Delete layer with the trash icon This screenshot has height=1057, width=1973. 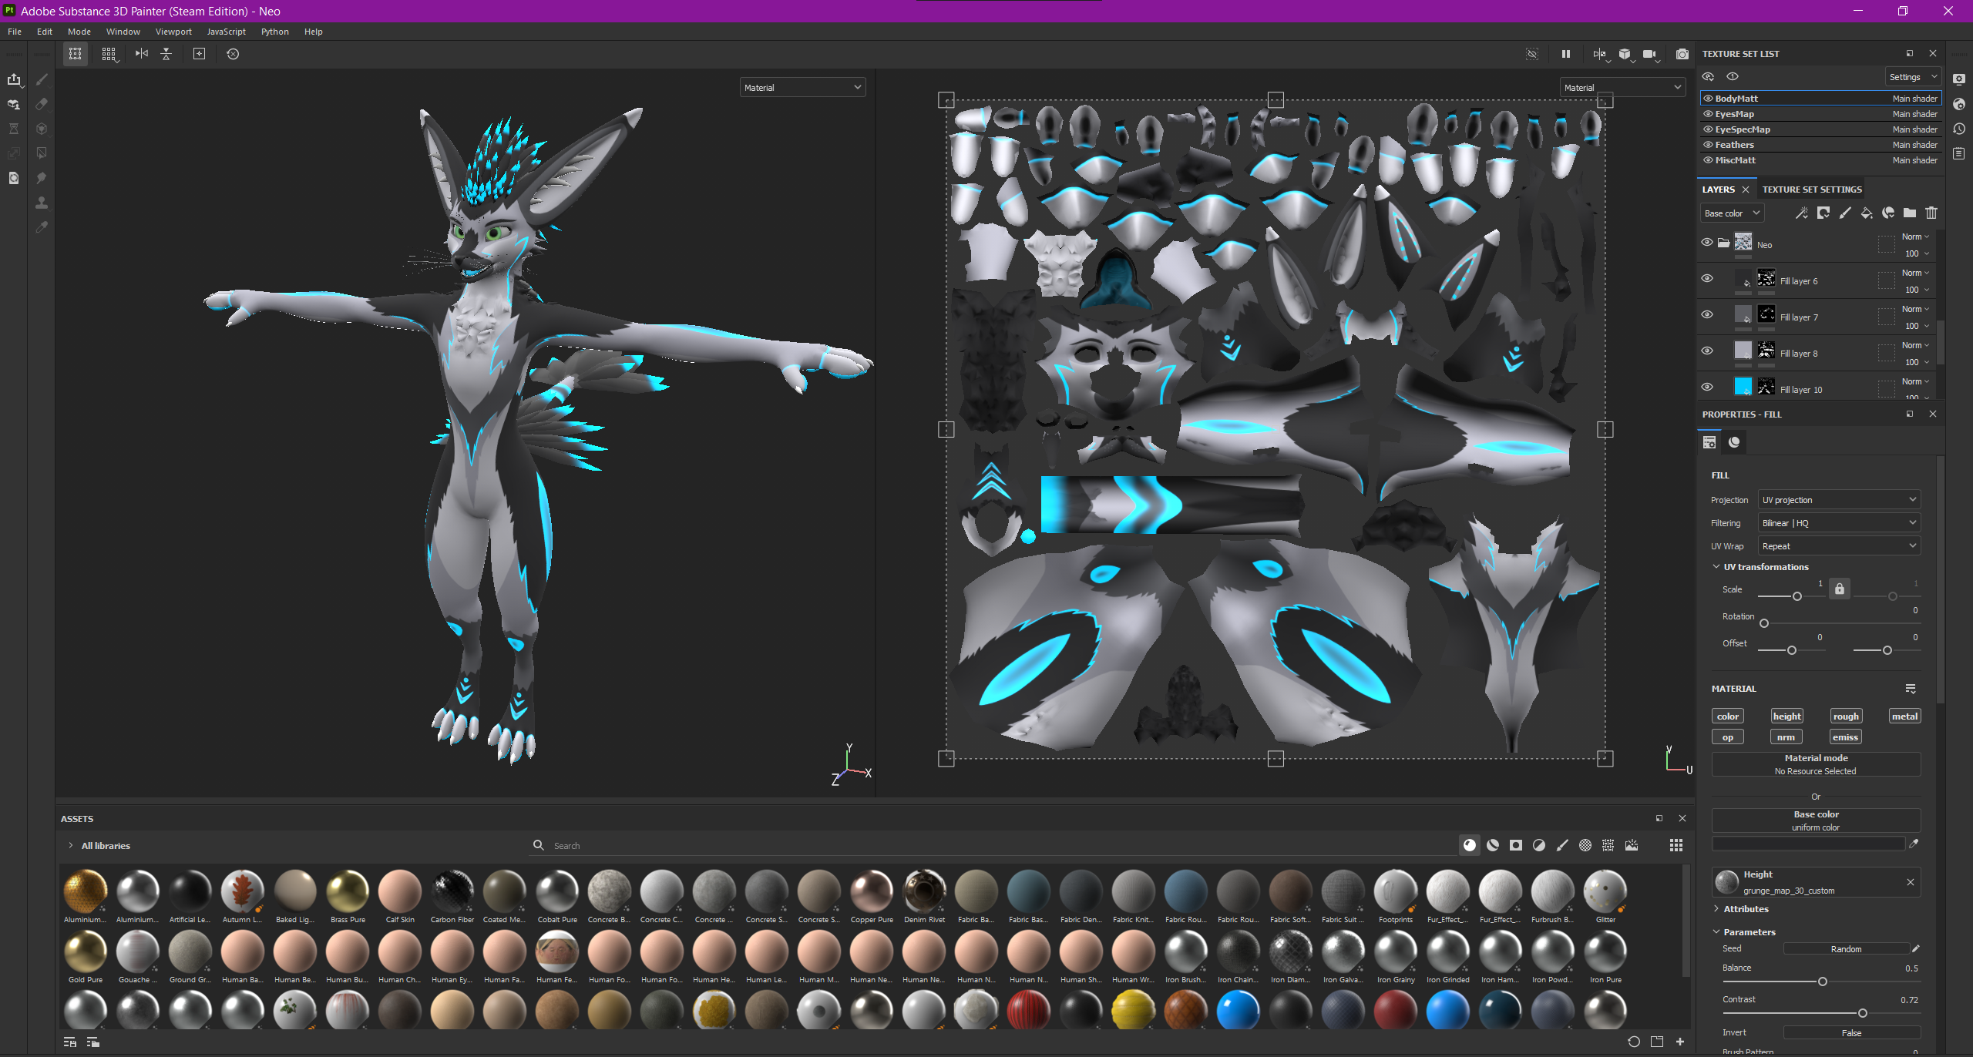click(x=1931, y=213)
